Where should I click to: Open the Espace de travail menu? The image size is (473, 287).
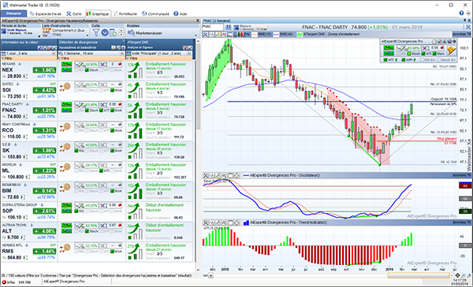46,14
